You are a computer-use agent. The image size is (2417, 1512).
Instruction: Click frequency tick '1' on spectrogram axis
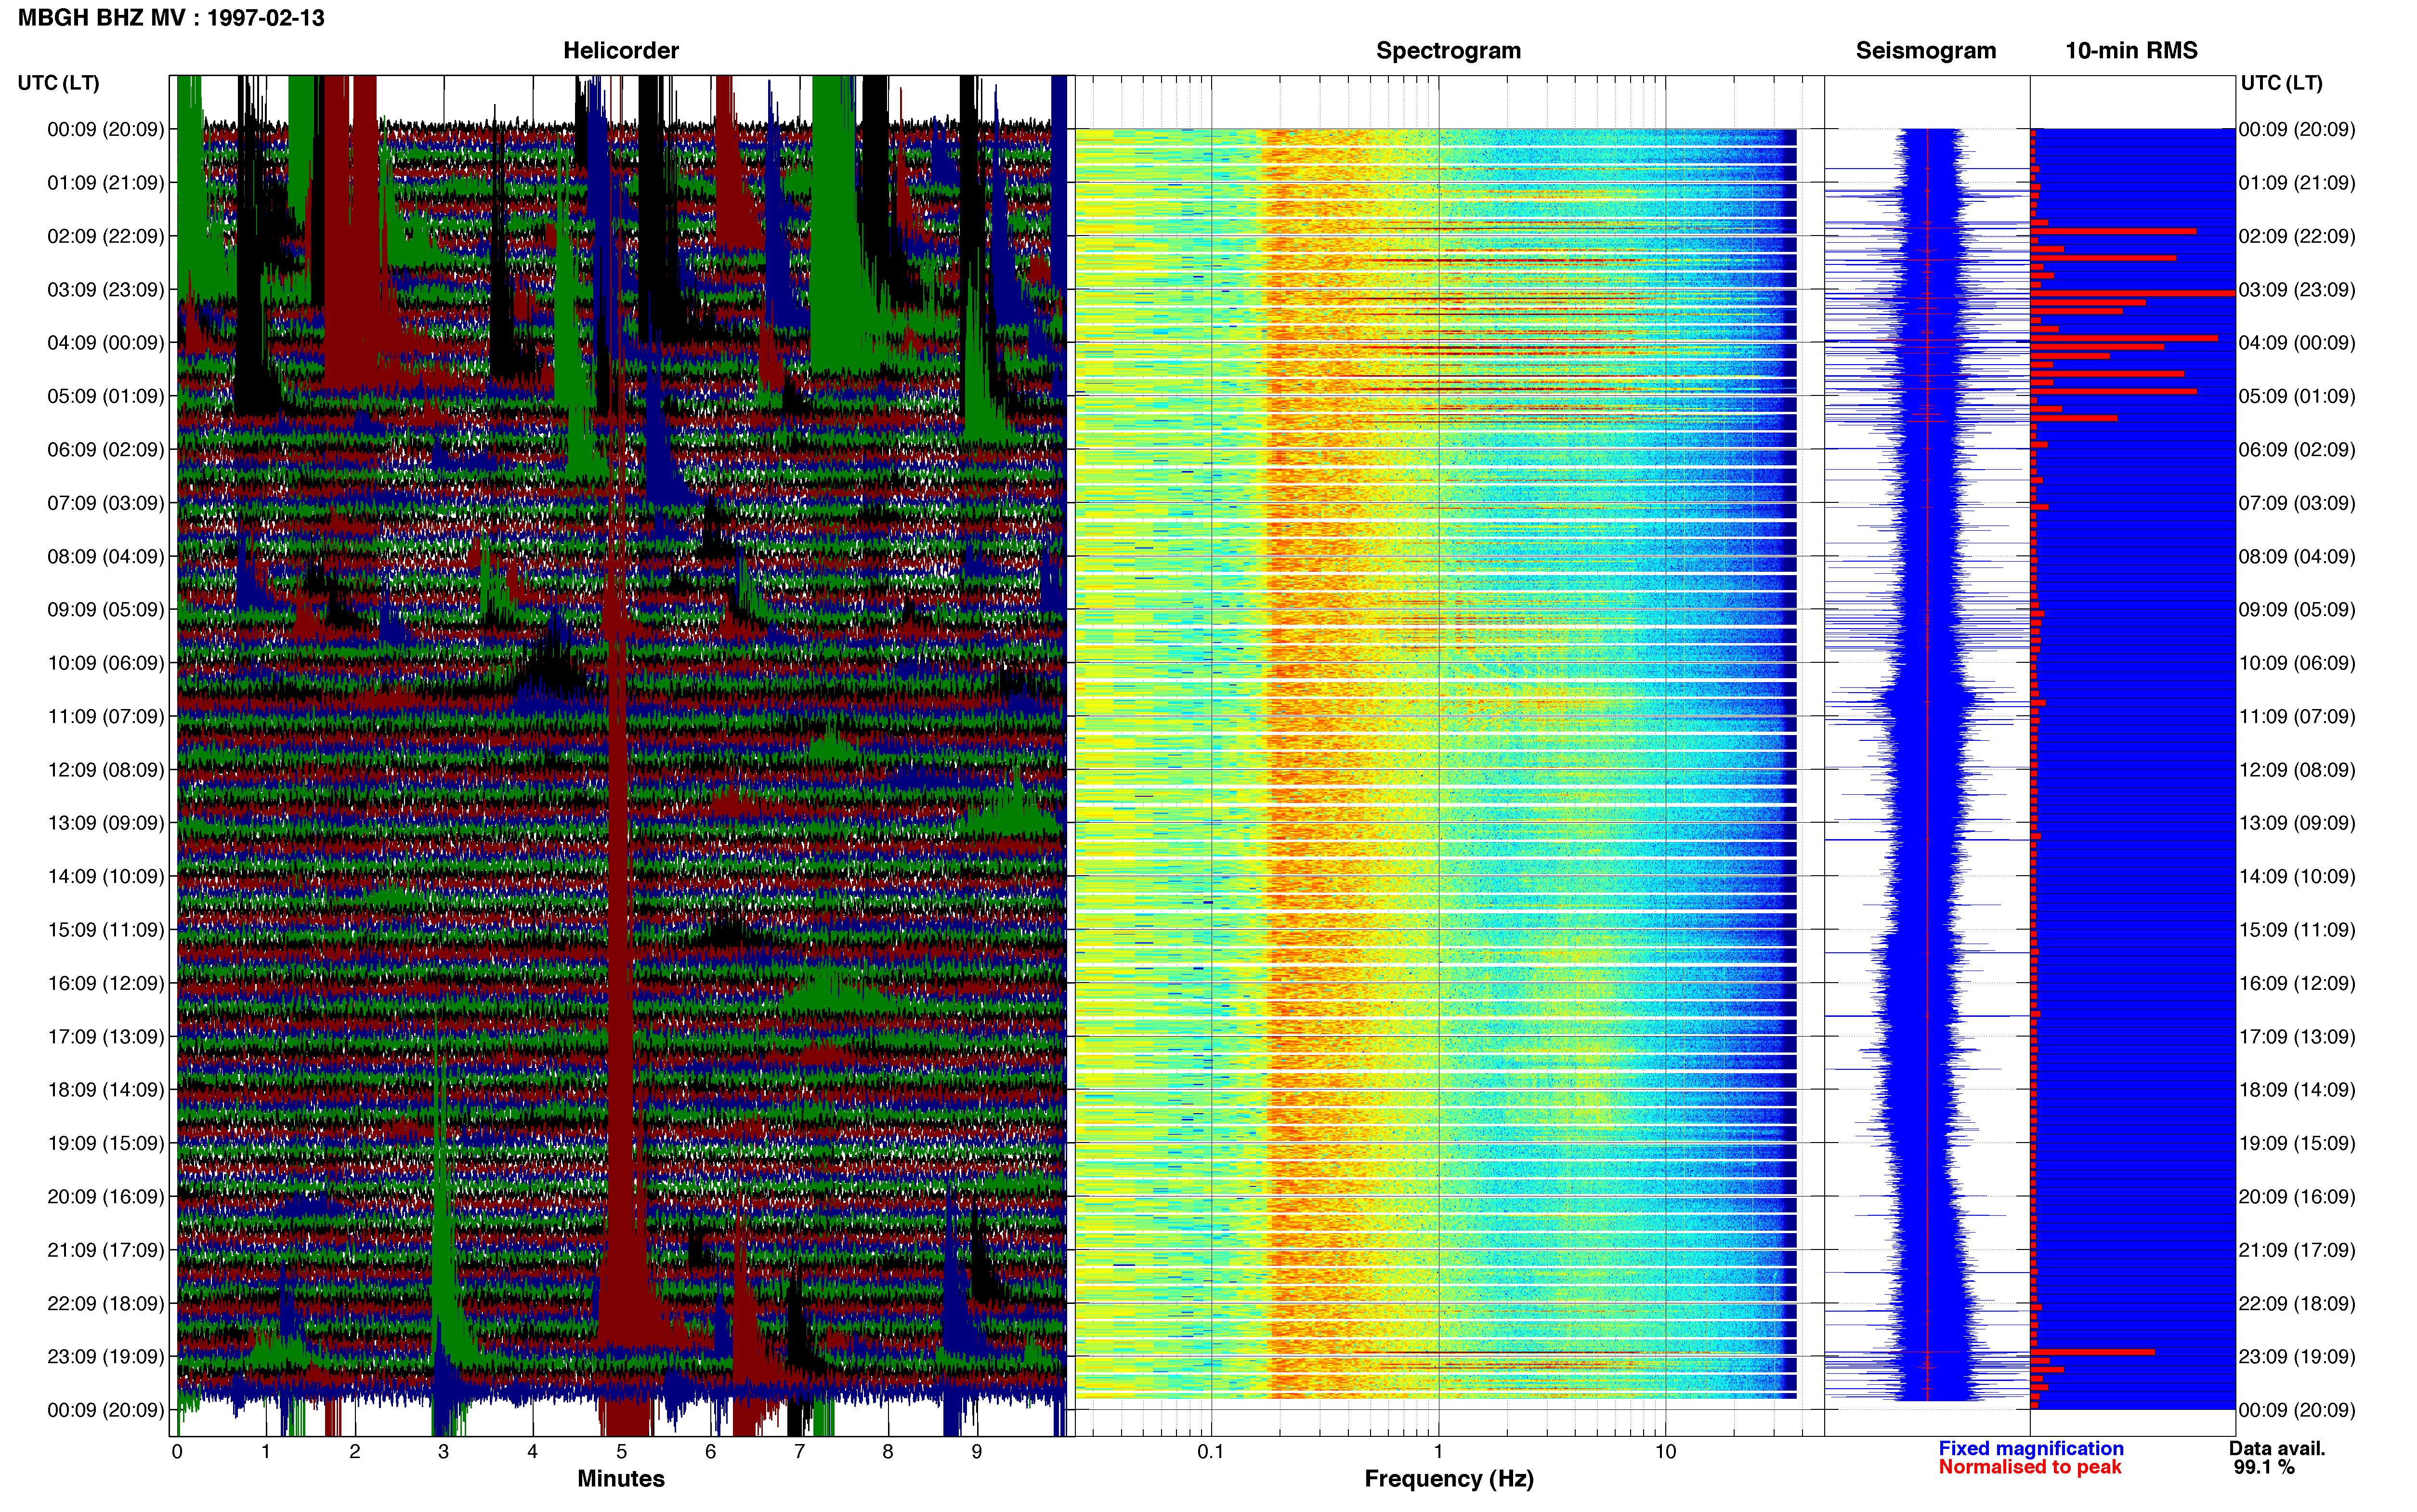point(1438,1452)
